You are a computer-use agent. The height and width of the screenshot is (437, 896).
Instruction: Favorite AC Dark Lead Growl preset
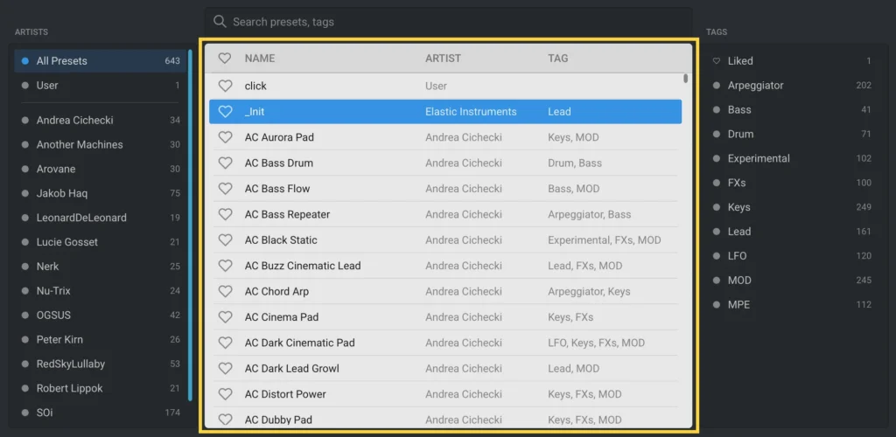tap(225, 369)
